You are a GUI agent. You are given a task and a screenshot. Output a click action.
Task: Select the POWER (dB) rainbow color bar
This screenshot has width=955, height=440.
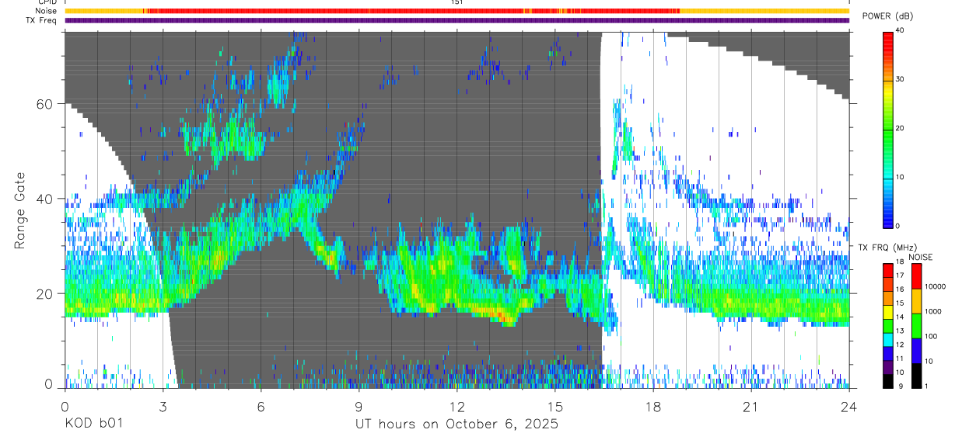point(887,129)
